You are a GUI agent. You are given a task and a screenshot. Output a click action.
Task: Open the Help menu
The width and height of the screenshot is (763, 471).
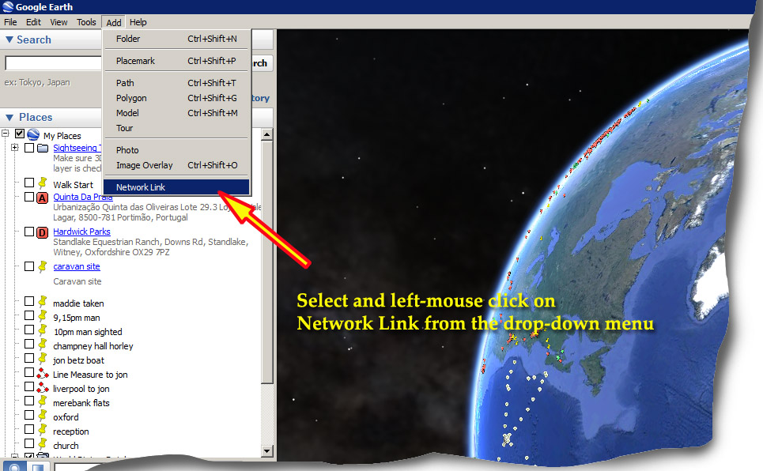(138, 22)
